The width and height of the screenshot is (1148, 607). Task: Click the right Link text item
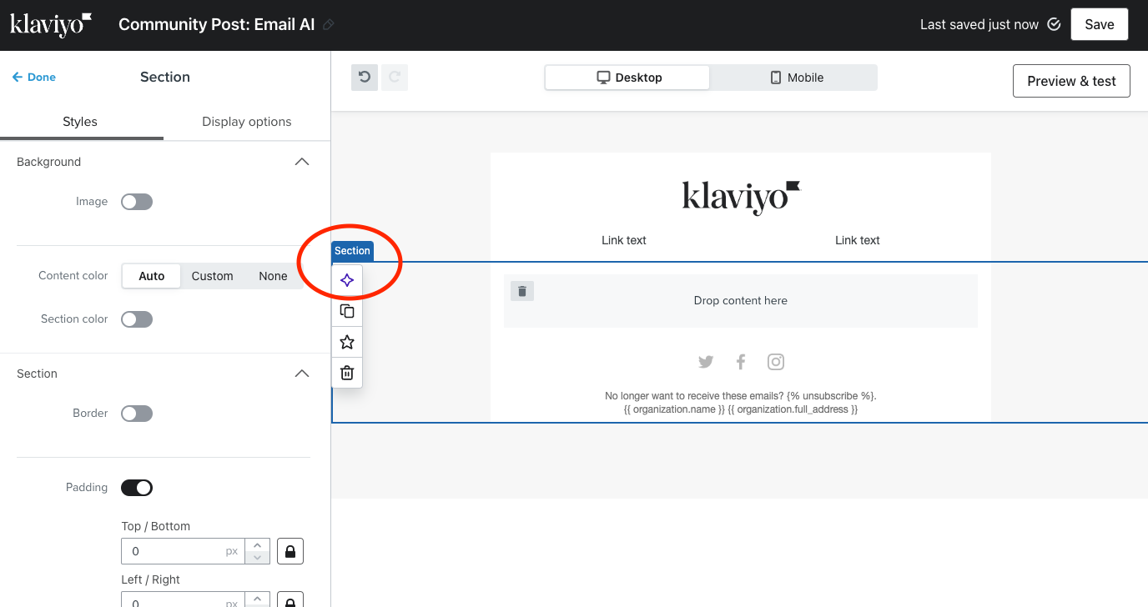[x=858, y=240]
